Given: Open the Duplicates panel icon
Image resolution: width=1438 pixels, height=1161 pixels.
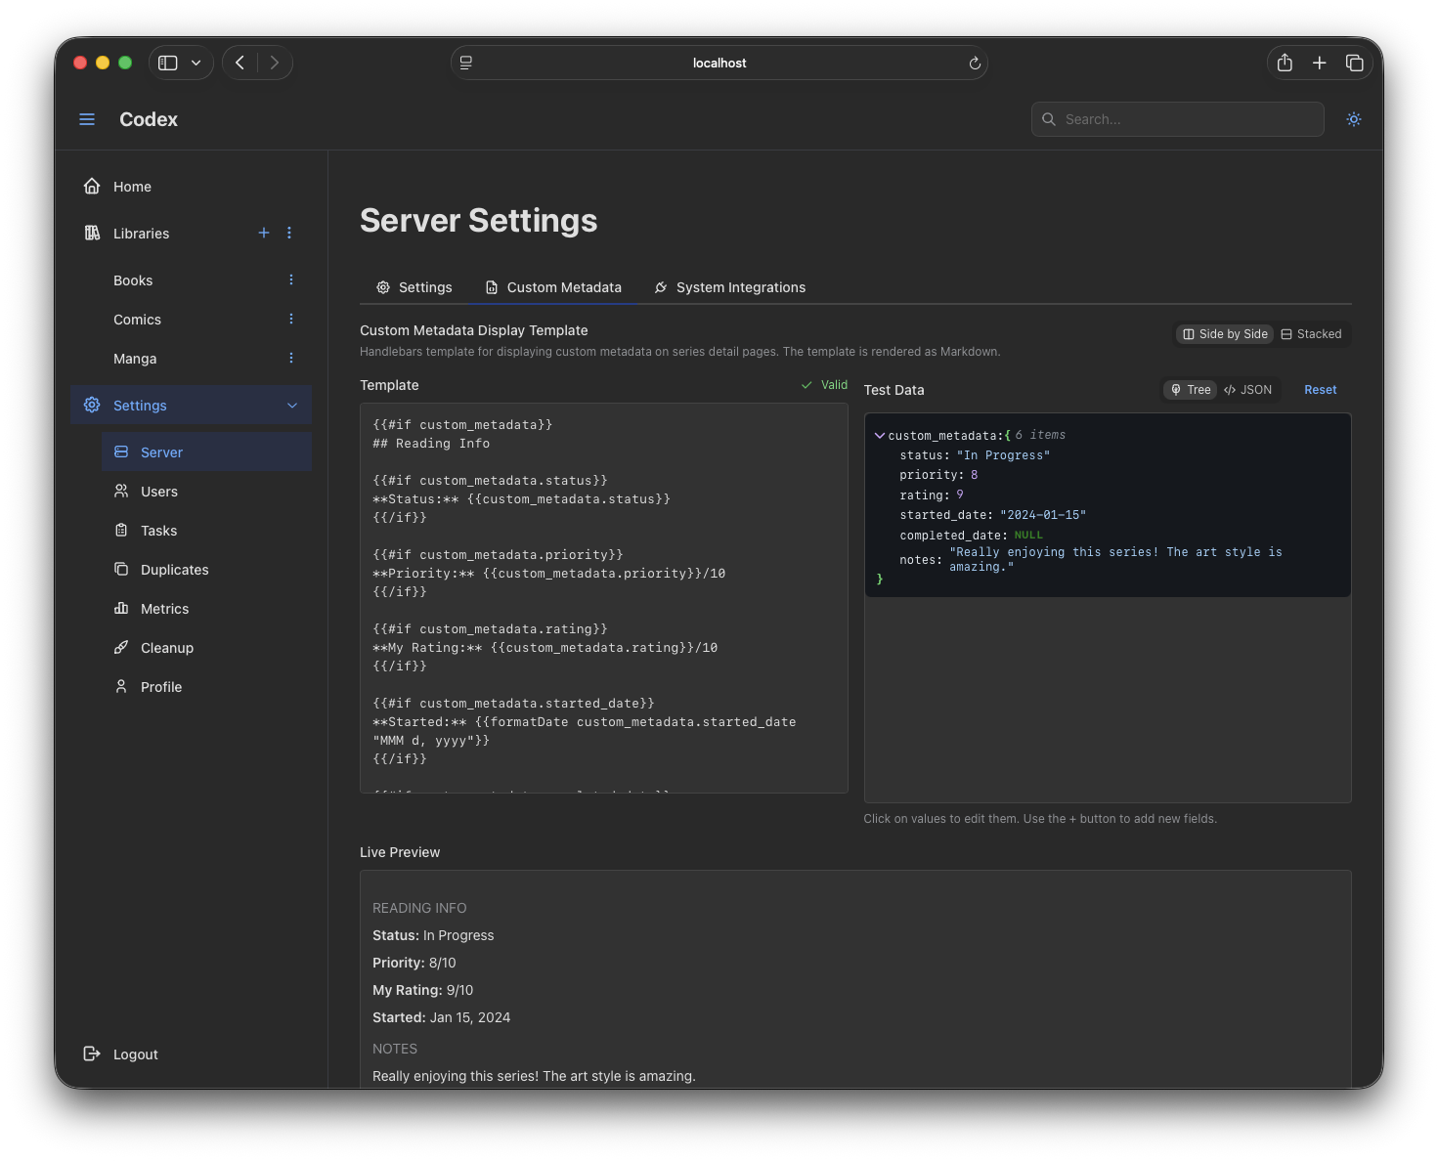Looking at the screenshot, I should [x=121, y=569].
